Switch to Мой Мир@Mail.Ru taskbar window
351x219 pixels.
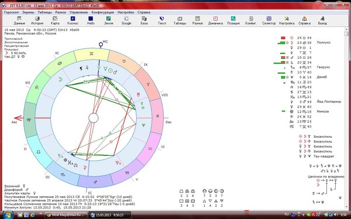[x=65, y=215]
